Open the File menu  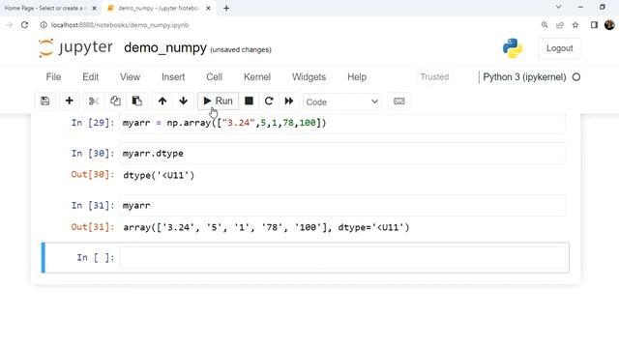(x=54, y=77)
